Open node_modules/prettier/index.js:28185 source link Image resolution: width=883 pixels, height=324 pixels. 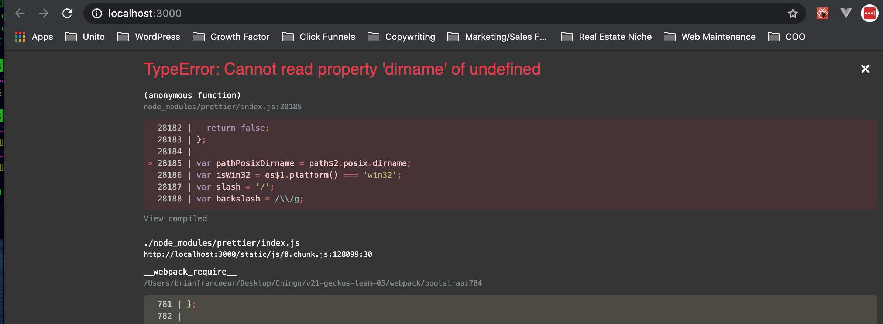(223, 107)
